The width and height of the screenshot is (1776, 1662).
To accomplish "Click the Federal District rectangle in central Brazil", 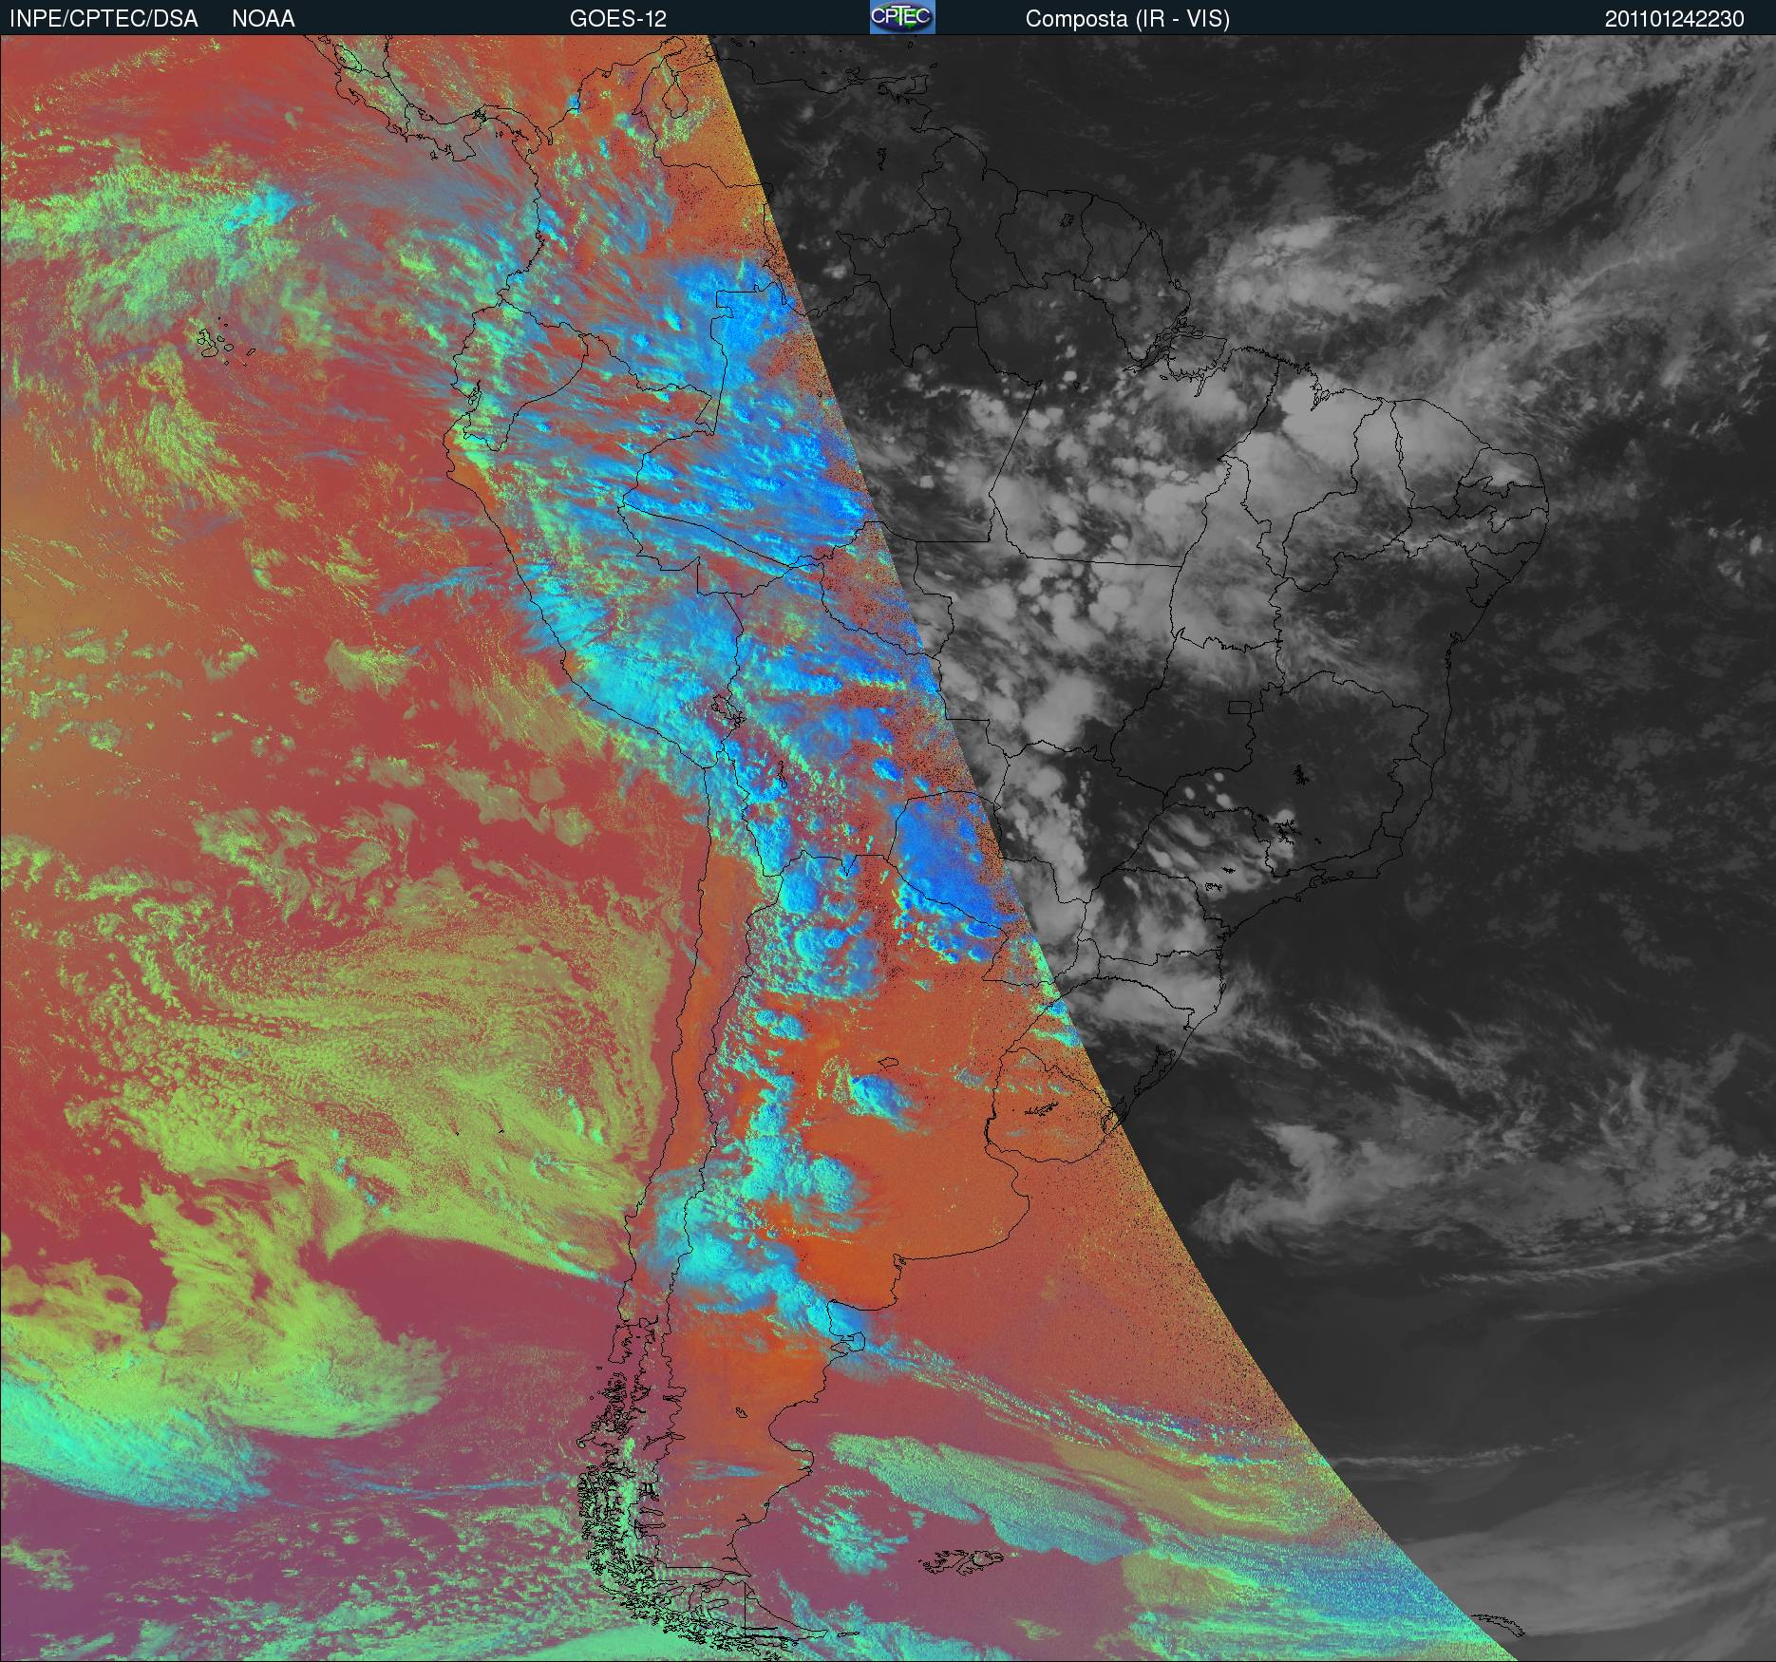I will 1239,707.
